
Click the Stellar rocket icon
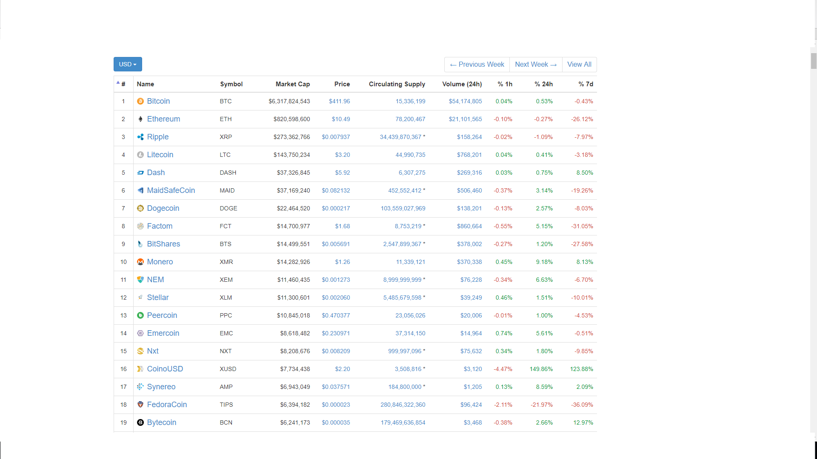pyautogui.click(x=140, y=297)
